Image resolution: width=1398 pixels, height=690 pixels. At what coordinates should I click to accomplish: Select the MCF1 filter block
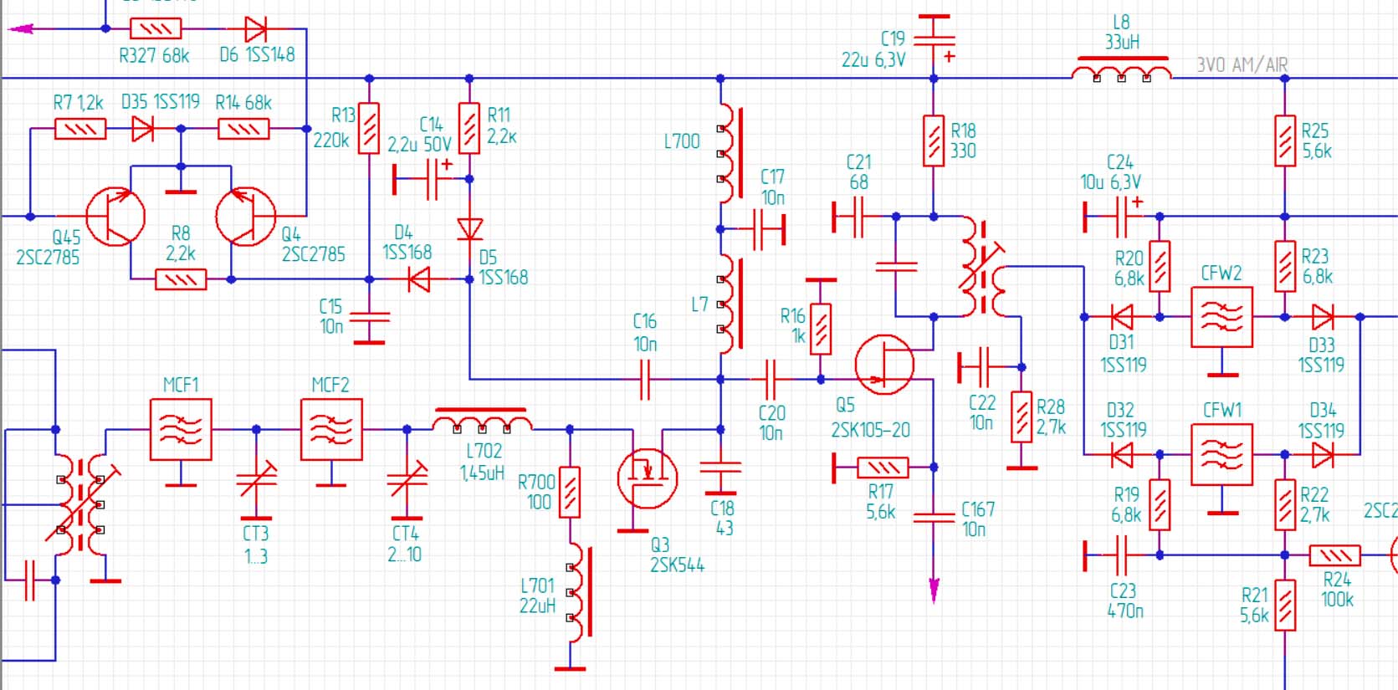pos(181,430)
